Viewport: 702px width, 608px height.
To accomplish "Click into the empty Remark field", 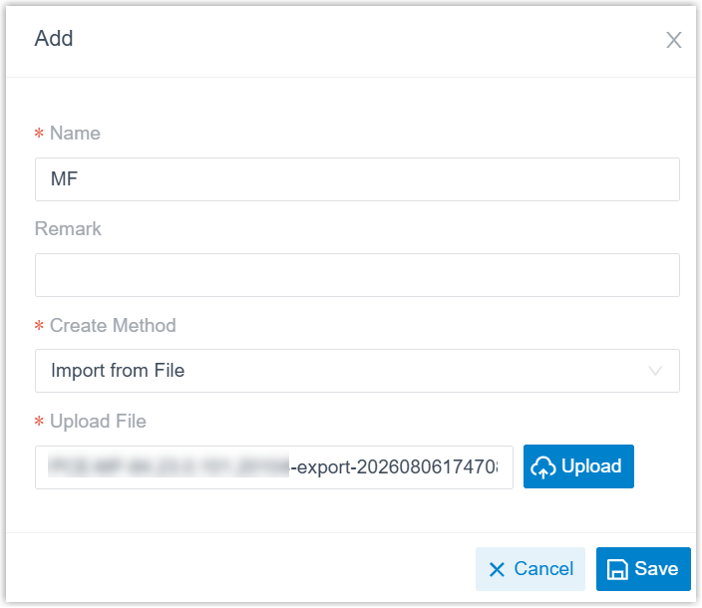I will tap(357, 275).
